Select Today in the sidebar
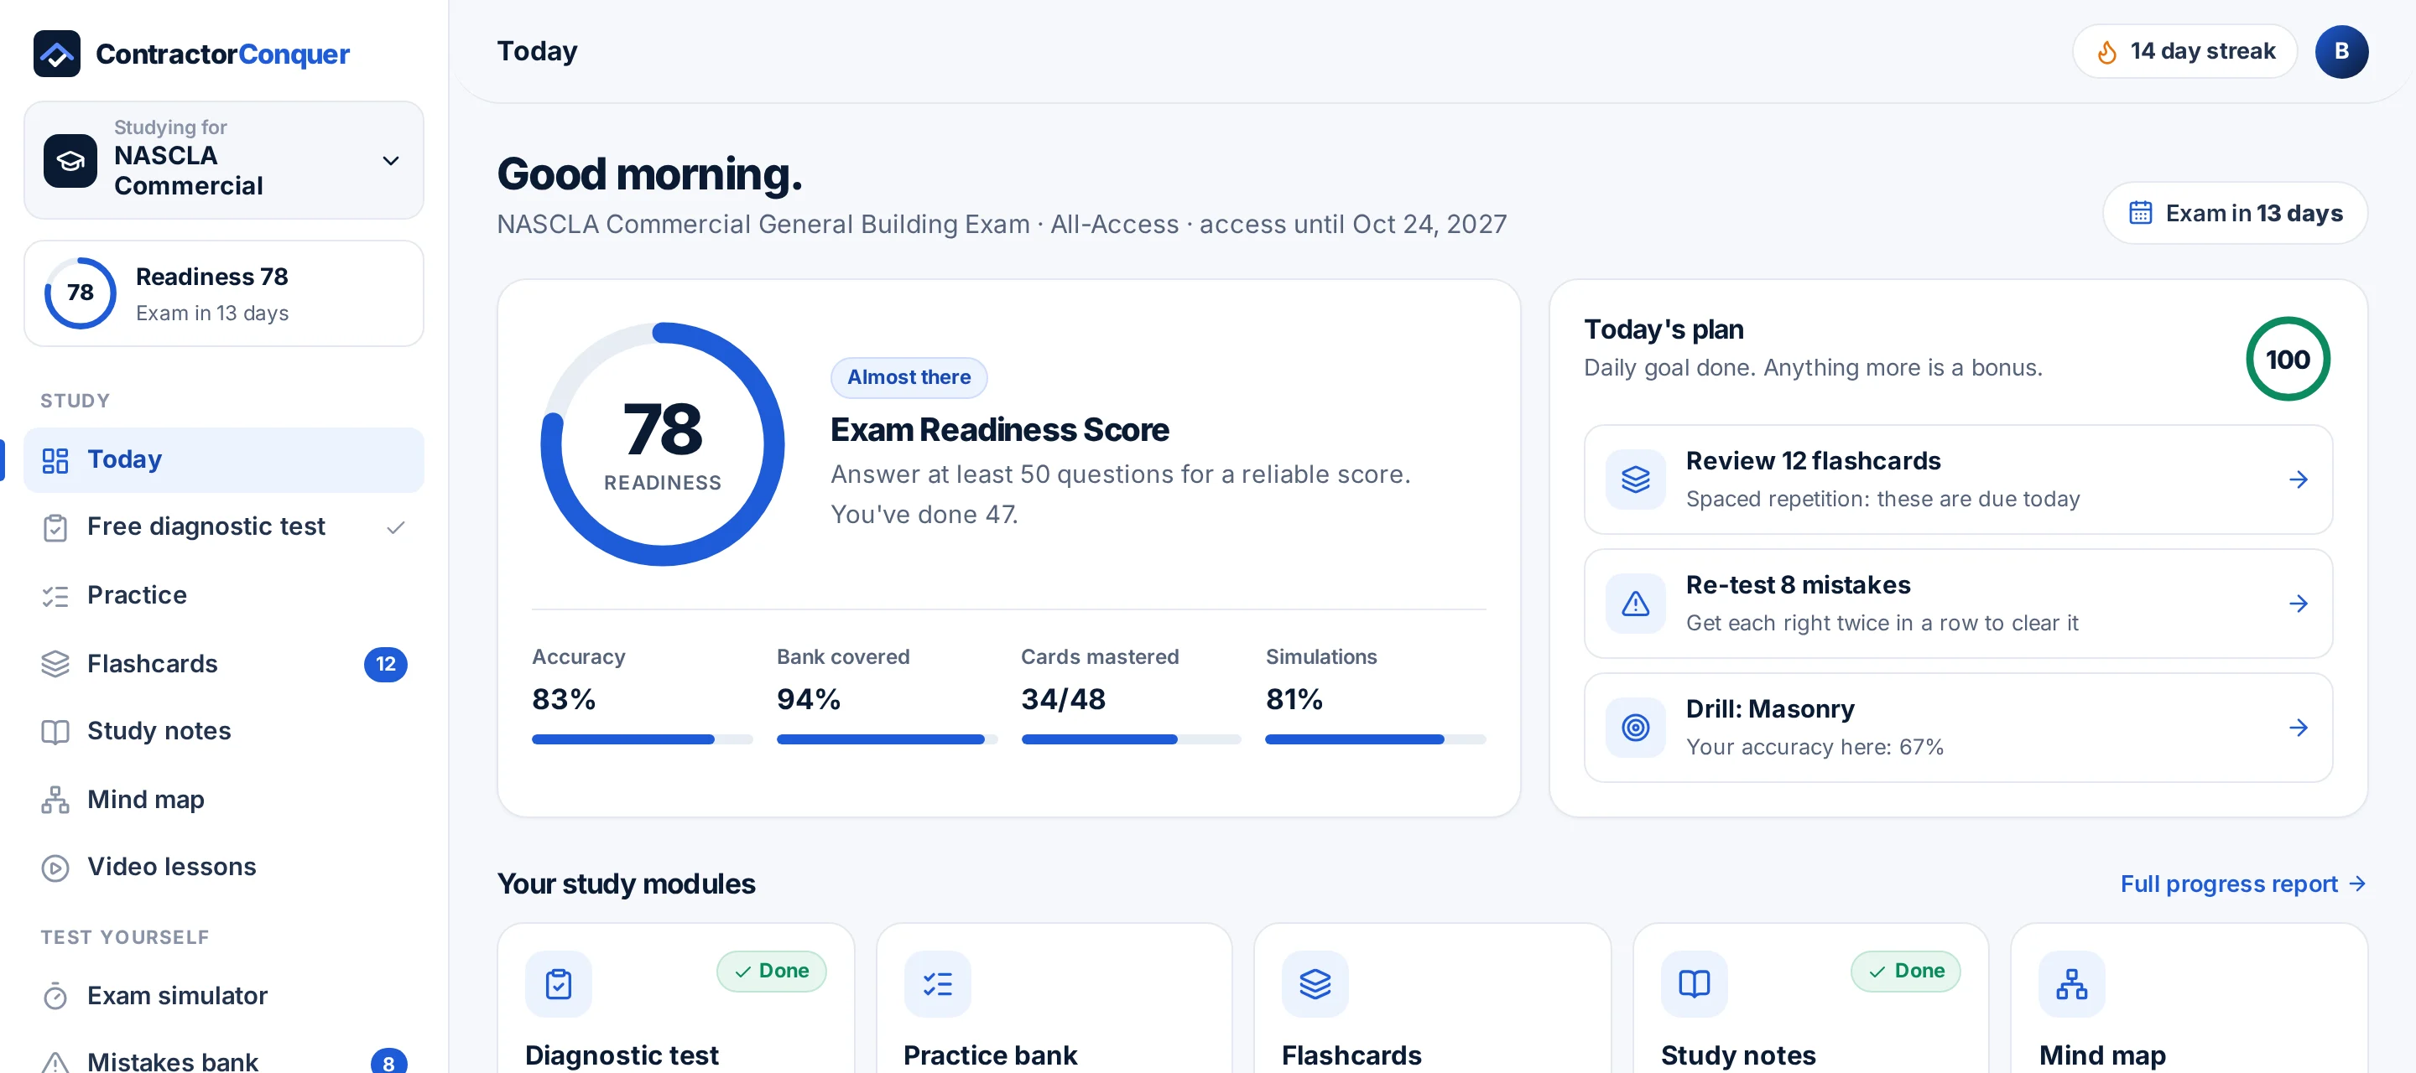 pos(223,459)
